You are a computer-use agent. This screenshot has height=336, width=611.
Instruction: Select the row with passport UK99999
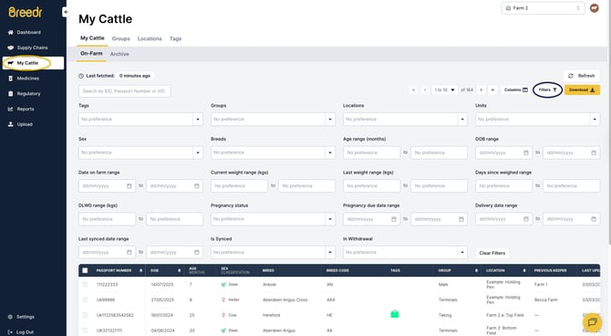click(x=85, y=299)
